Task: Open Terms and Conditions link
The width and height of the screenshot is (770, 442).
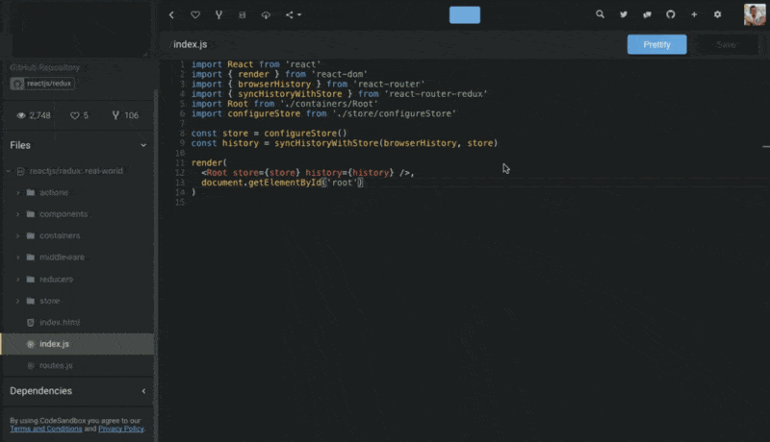Action: coord(45,429)
